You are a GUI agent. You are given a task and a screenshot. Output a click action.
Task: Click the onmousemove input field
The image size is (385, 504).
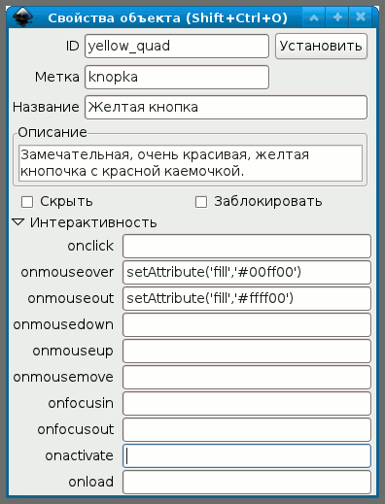(247, 377)
